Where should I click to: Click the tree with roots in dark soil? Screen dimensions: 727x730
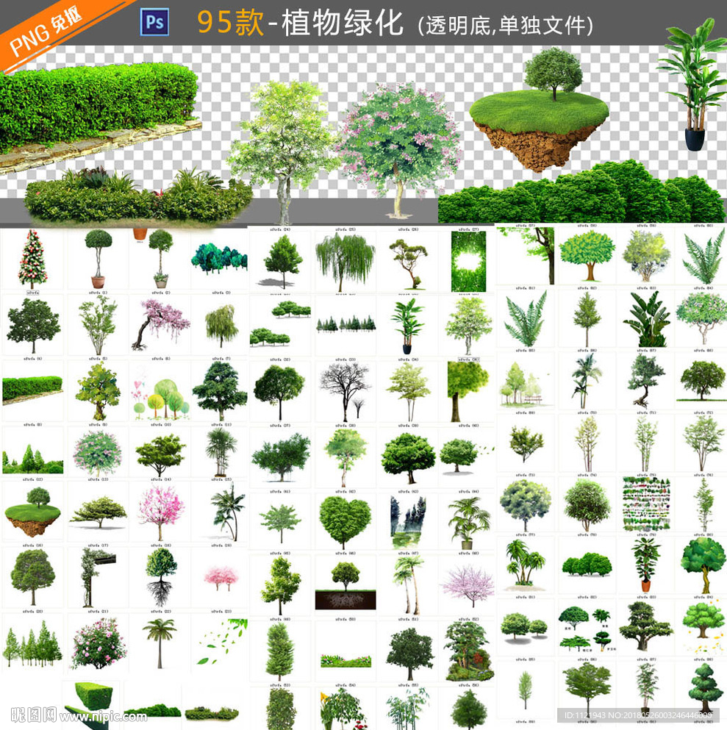(x=345, y=585)
